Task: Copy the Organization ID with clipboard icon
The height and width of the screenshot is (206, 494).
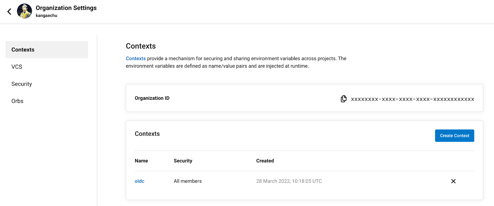Action: pos(344,99)
